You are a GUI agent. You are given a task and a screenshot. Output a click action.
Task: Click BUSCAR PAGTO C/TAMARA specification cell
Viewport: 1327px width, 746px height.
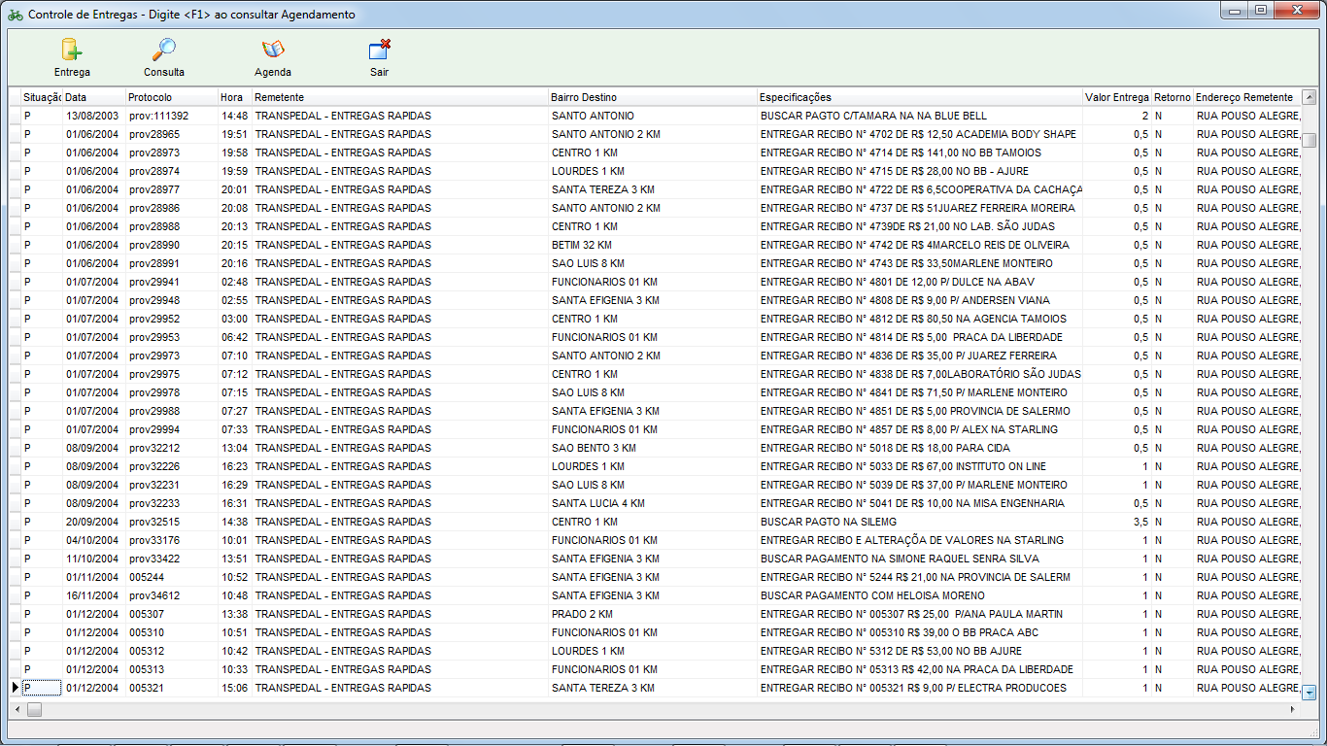[920, 116]
